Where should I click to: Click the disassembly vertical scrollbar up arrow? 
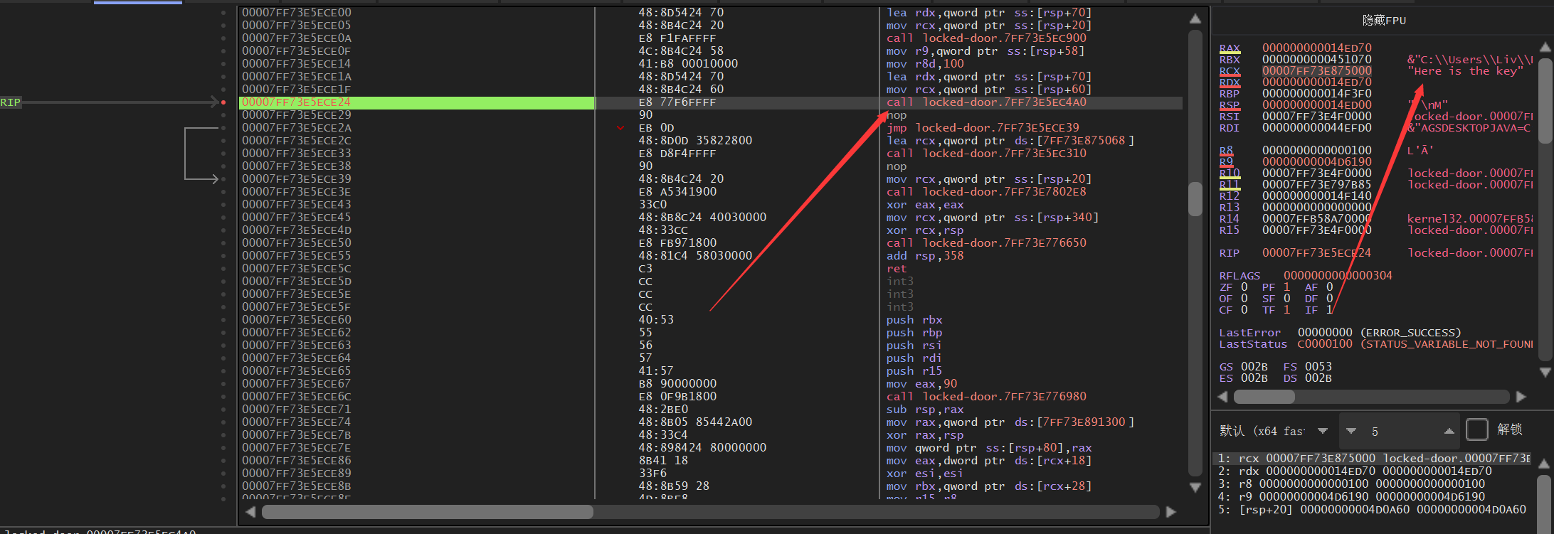pos(1195,18)
